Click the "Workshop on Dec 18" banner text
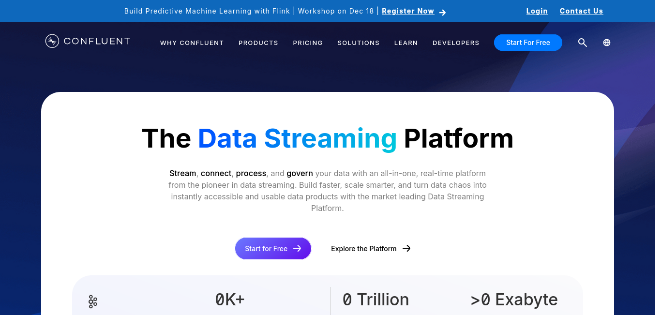661x315 pixels. tap(336, 11)
